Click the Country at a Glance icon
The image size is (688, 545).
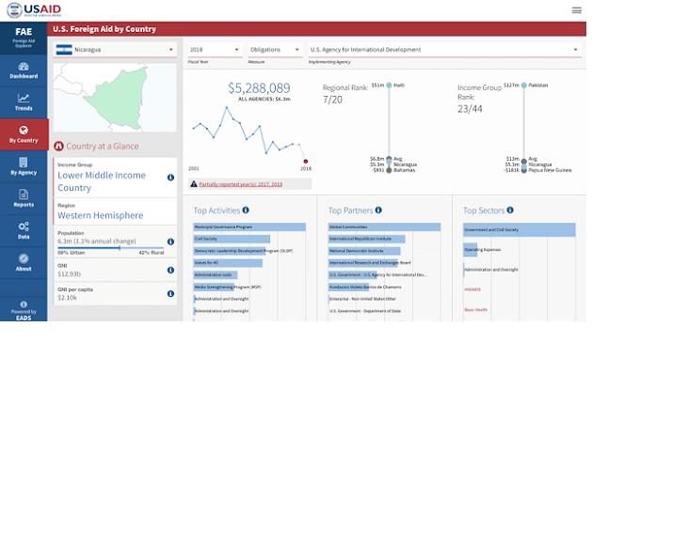58,147
